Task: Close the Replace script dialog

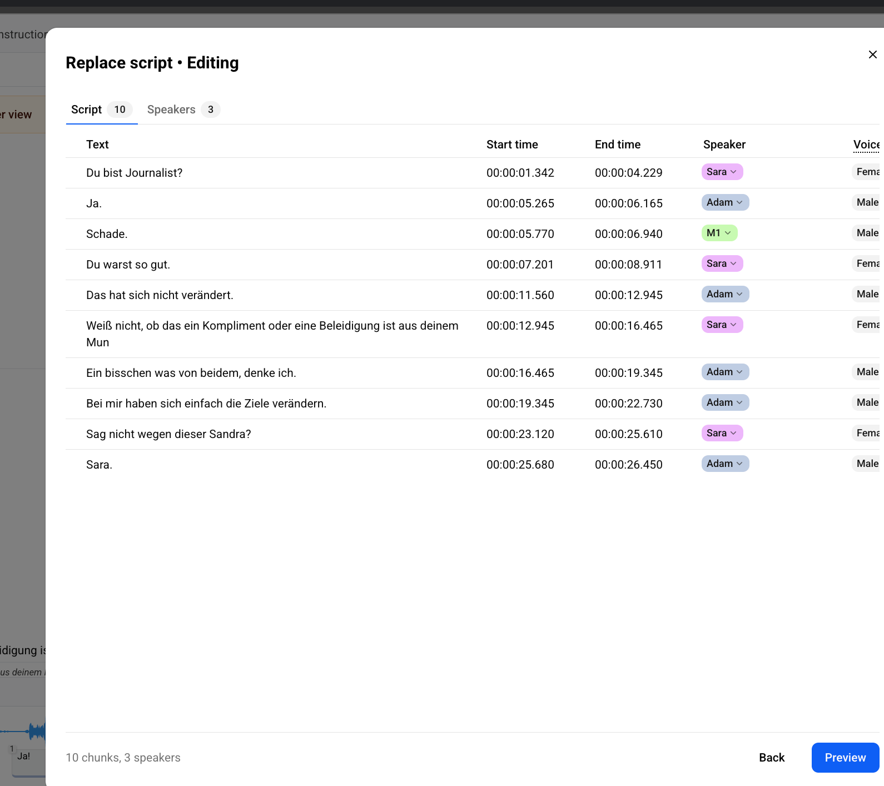Action: (x=872, y=54)
